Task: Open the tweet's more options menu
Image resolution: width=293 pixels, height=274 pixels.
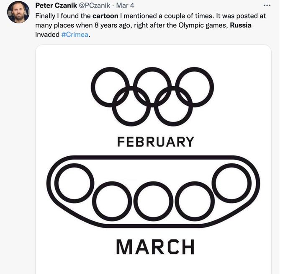Action: pos(267,5)
